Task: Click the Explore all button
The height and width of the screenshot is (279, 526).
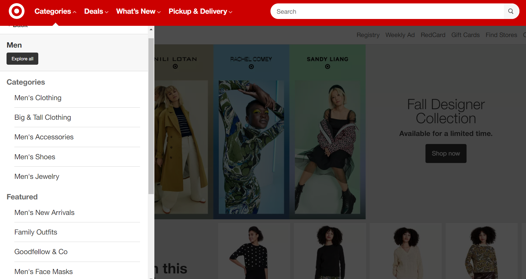Action: point(22,59)
